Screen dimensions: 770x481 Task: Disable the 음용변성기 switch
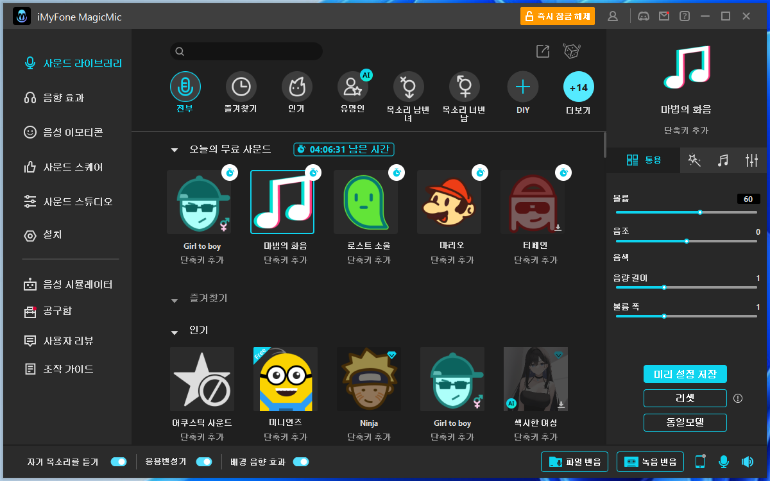[205, 462]
